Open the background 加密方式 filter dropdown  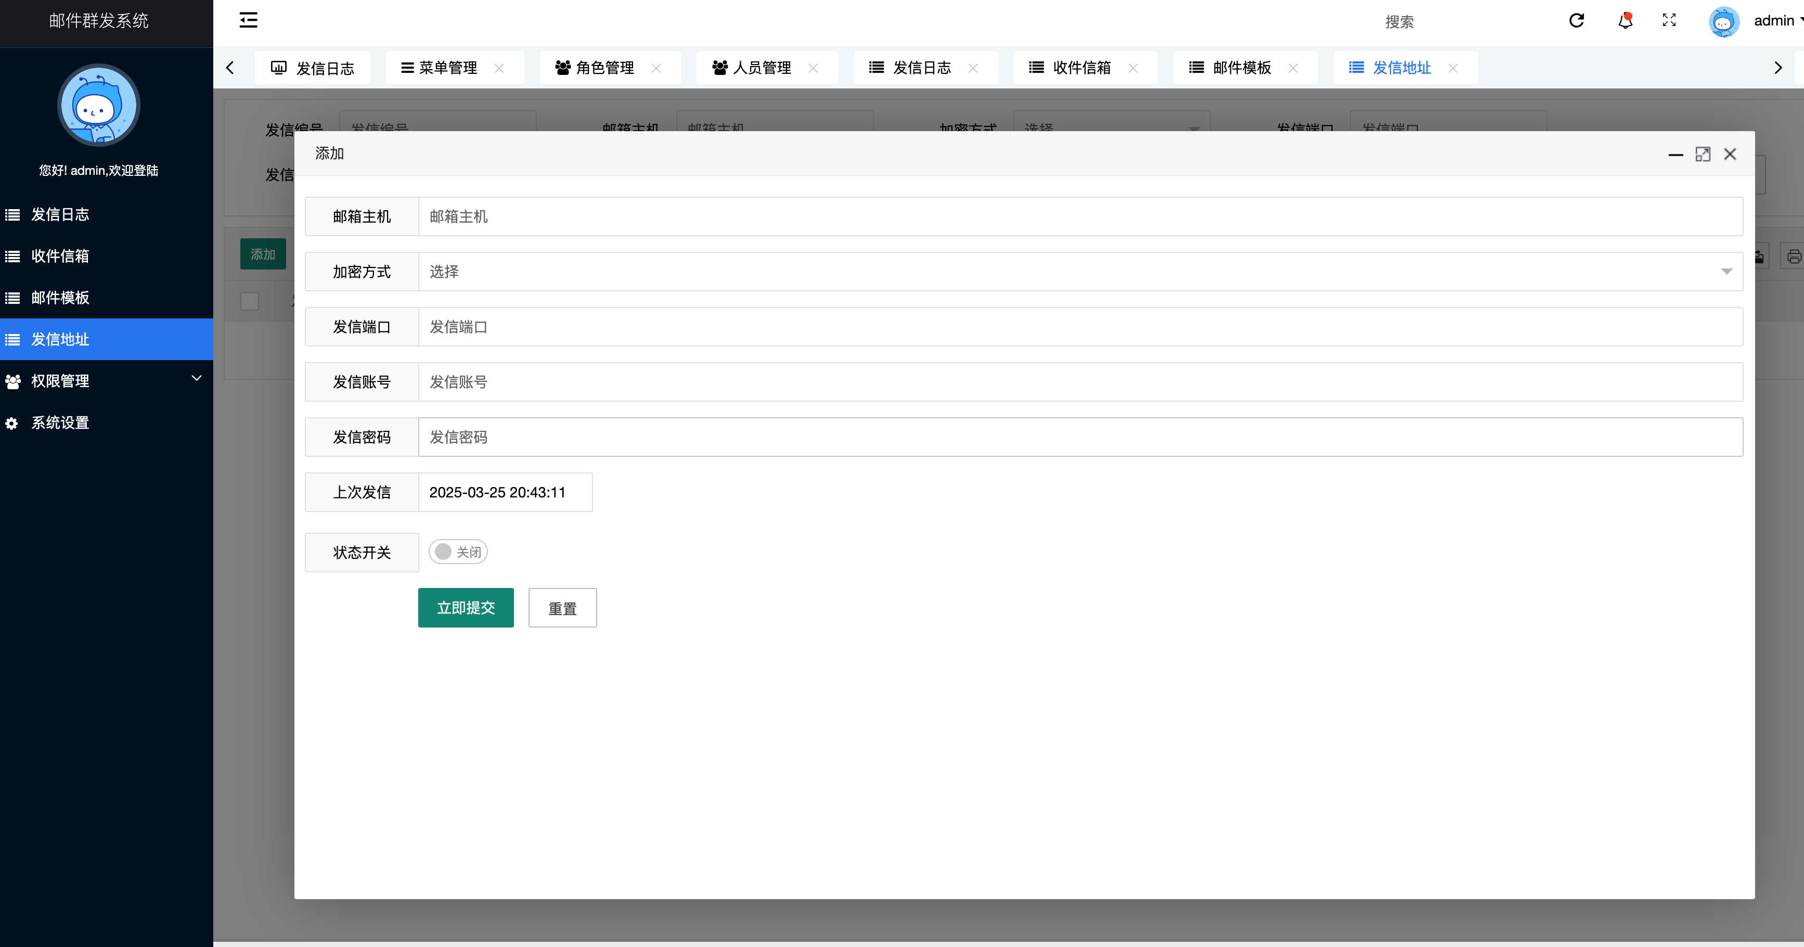[1112, 121]
